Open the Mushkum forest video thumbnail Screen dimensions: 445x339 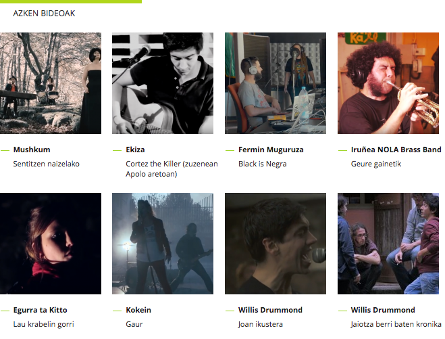[x=51, y=83]
